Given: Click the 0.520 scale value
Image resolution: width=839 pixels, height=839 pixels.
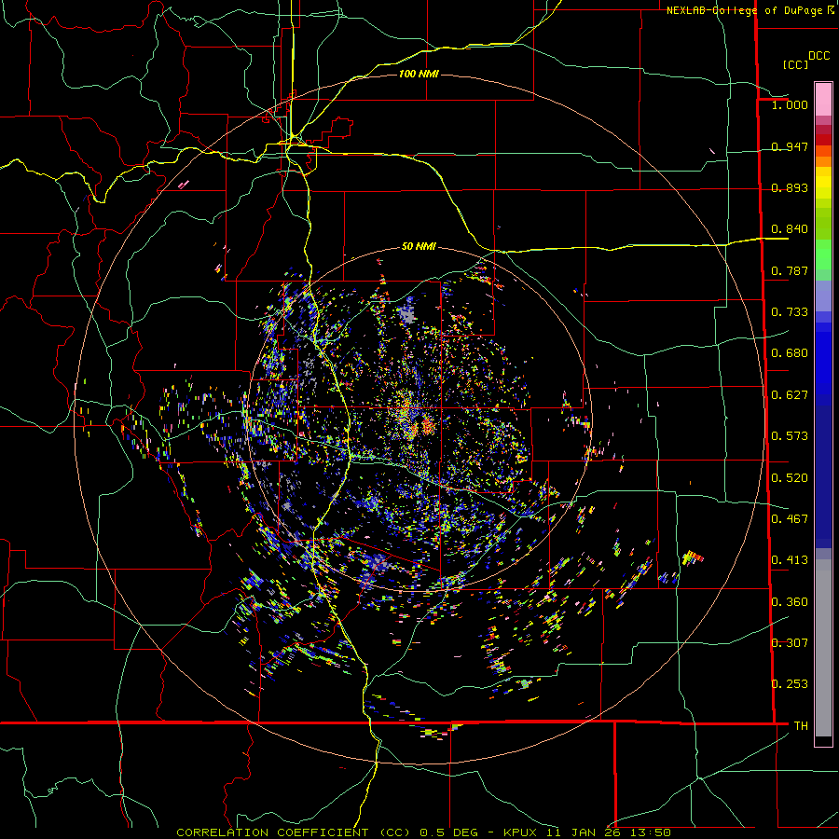Looking at the screenshot, I should (x=790, y=478).
